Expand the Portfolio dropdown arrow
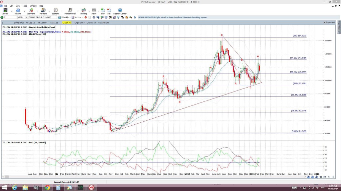This screenshot has width=341, height=191. [x=49, y=11]
